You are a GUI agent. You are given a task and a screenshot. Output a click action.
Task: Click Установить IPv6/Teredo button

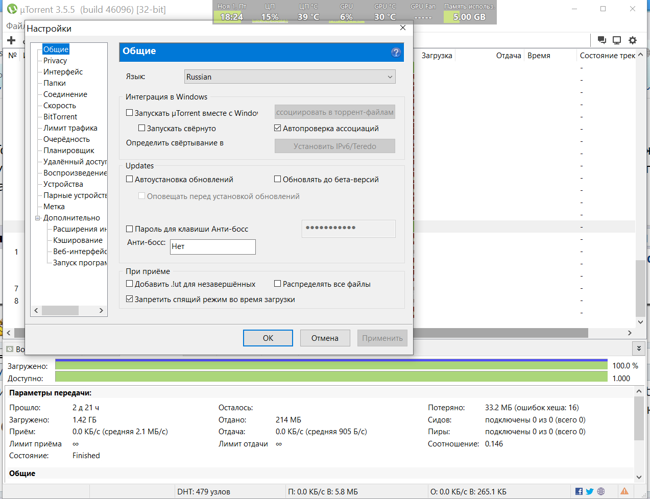pos(335,146)
